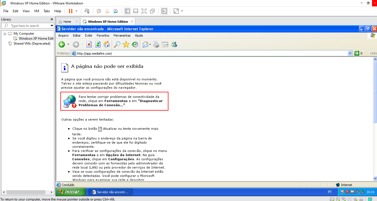
Task: Refresh the page using the green arrows icon
Action: tap(98, 44)
